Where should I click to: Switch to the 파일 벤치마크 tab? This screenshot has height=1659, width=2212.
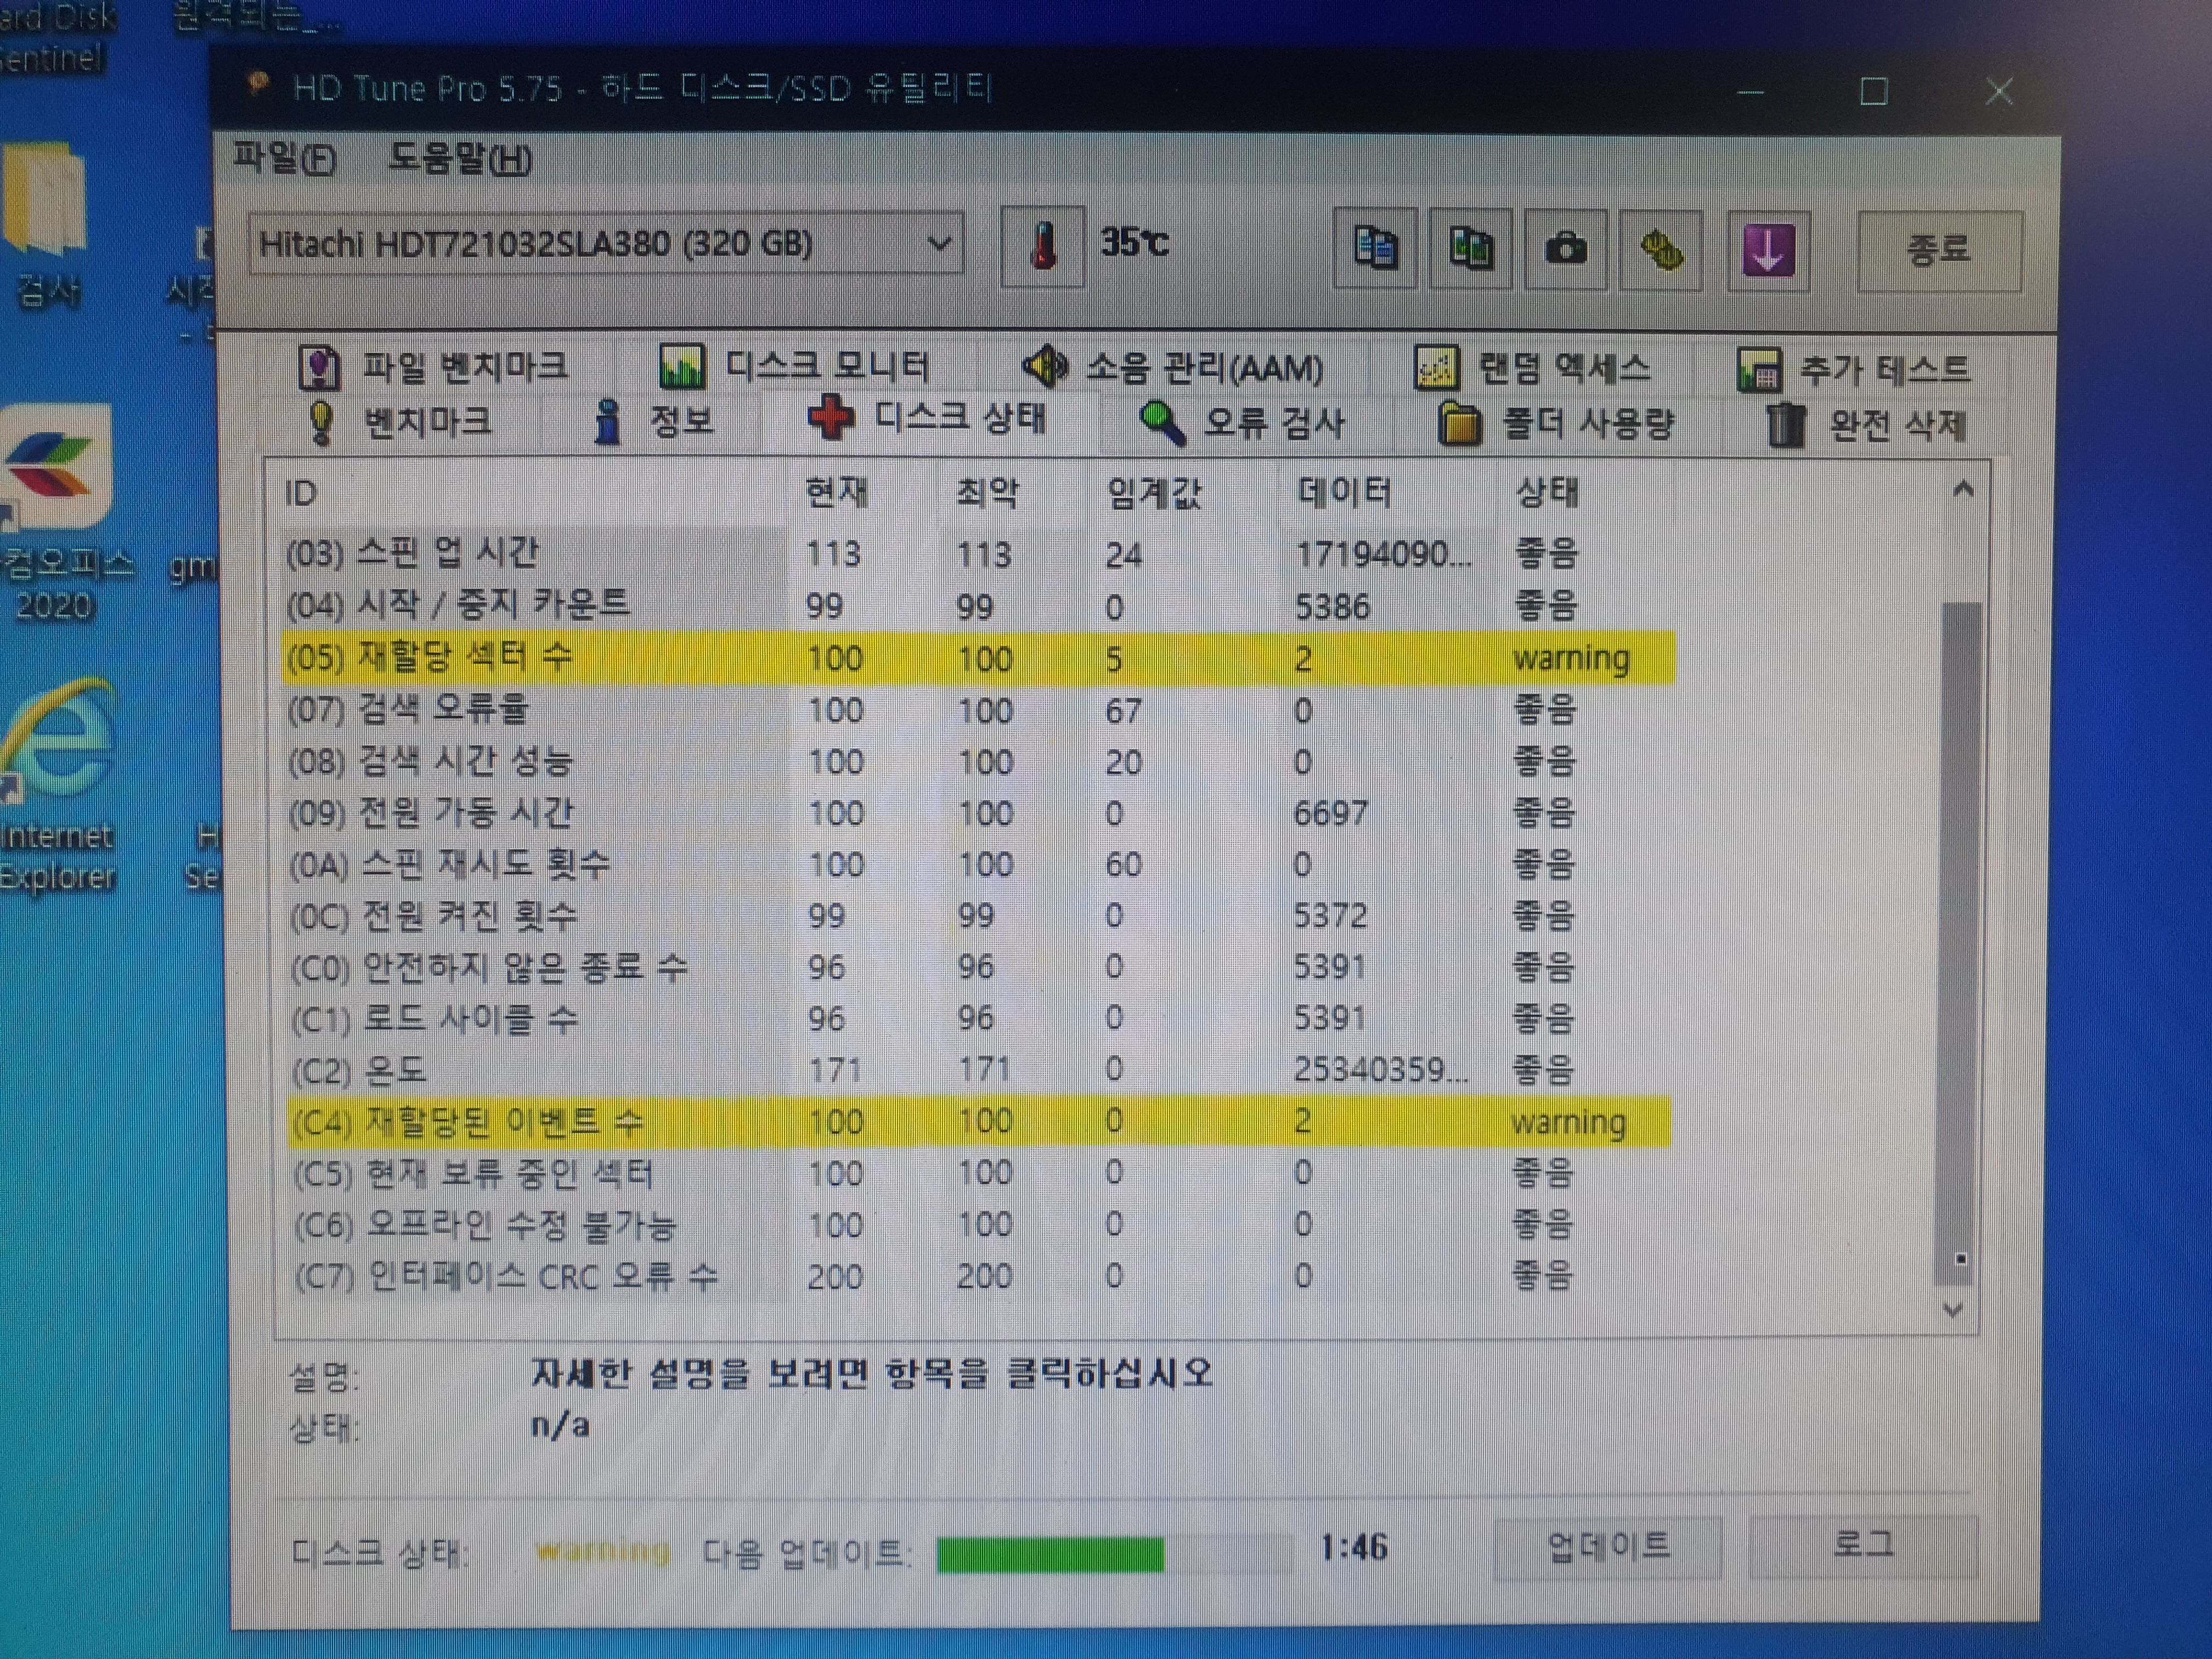[x=434, y=367]
